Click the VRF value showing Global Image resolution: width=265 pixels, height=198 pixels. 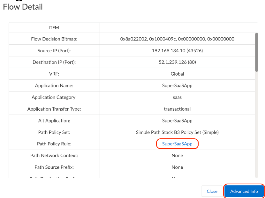coord(177,74)
